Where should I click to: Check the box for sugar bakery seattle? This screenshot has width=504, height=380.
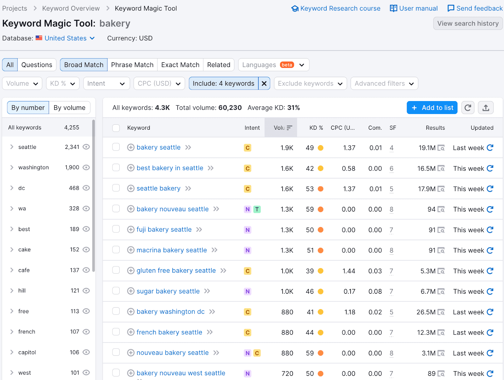tap(116, 291)
